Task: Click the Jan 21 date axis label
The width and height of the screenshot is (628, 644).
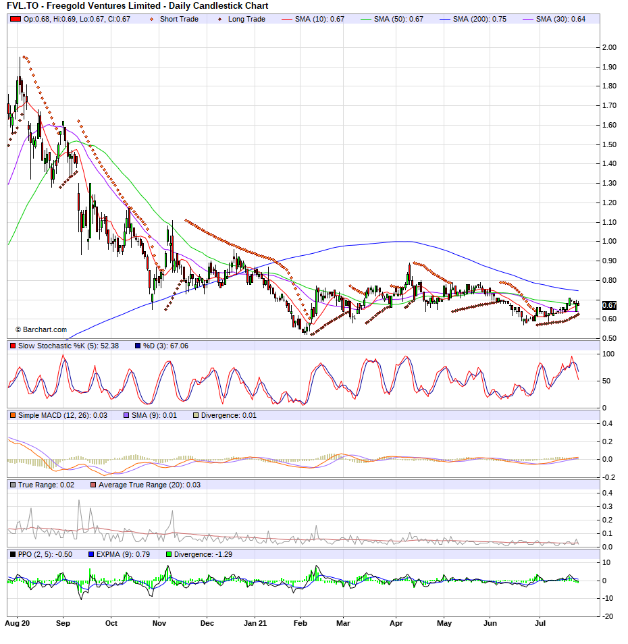Action: click(255, 623)
